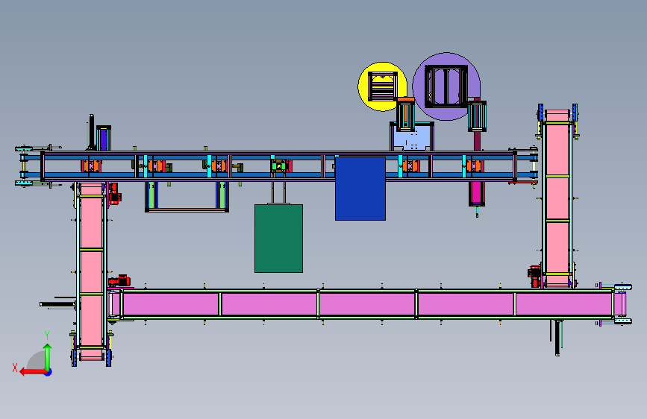Select the long horizontal magenta conveyor belt
Screen dimensions: 647x419
pyautogui.click(x=367, y=304)
